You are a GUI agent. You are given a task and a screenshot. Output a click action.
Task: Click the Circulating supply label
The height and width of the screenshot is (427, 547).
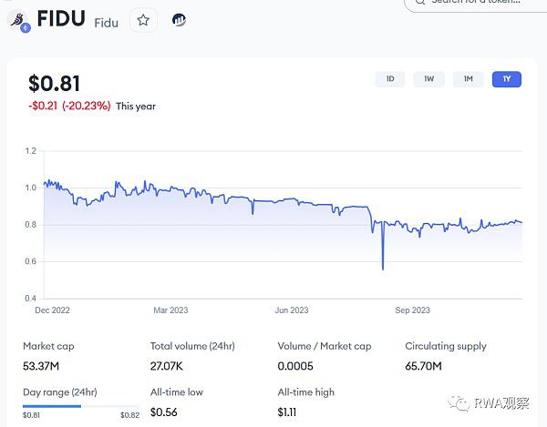(446, 346)
